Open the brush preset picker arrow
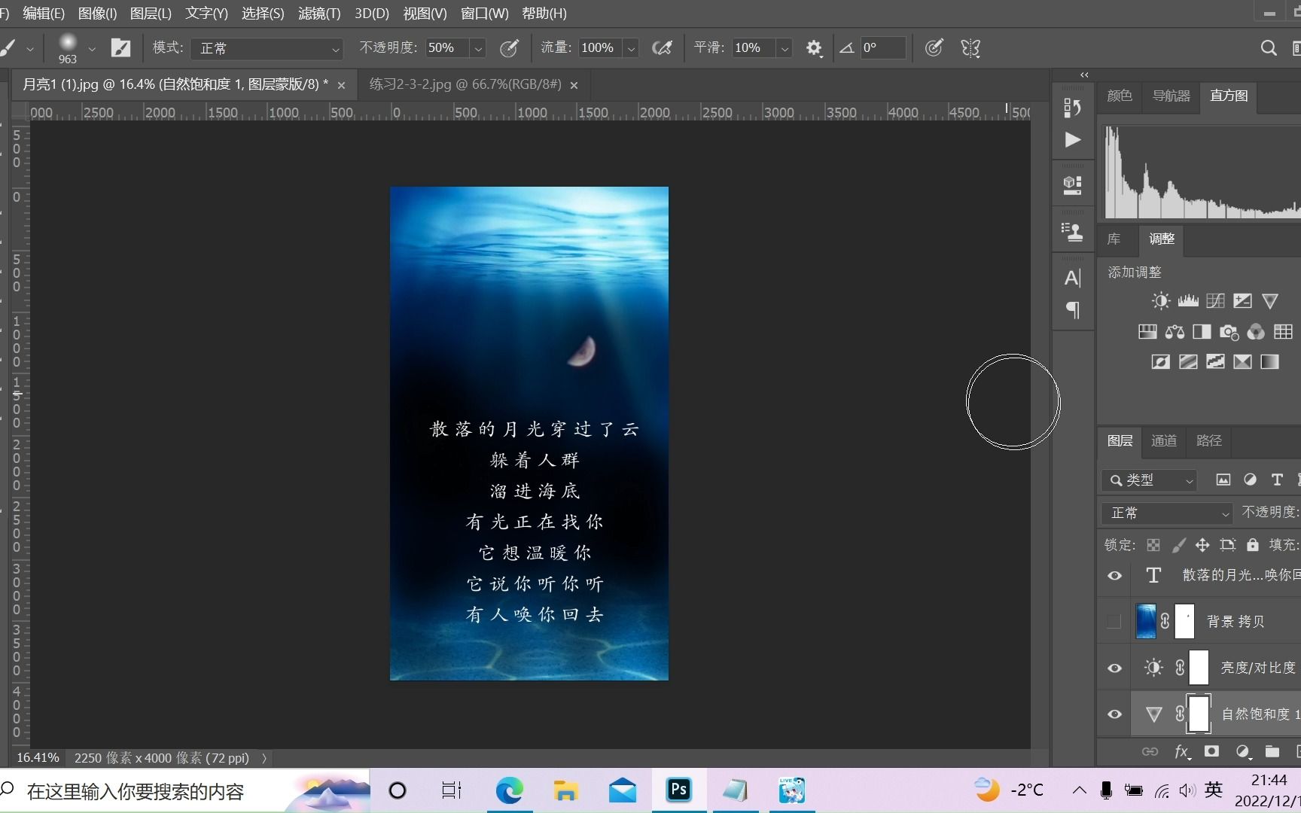 92,48
